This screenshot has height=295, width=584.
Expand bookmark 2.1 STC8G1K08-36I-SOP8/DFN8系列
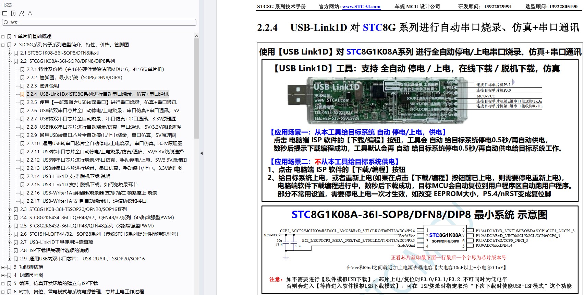point(10,53)
